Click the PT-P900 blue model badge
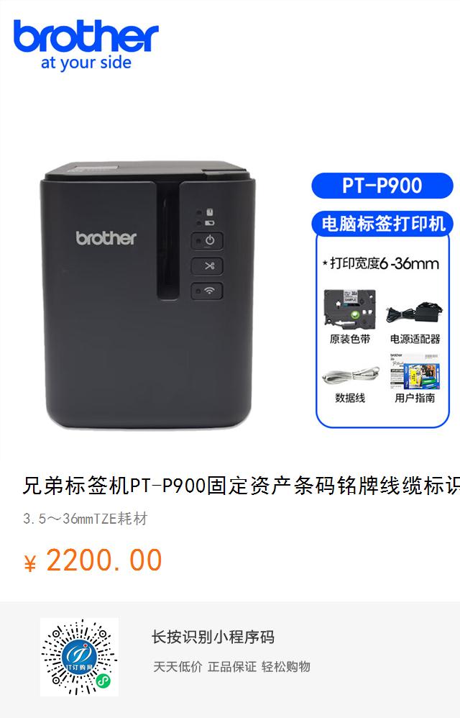460x718 pixels. [x=382, y=186]
